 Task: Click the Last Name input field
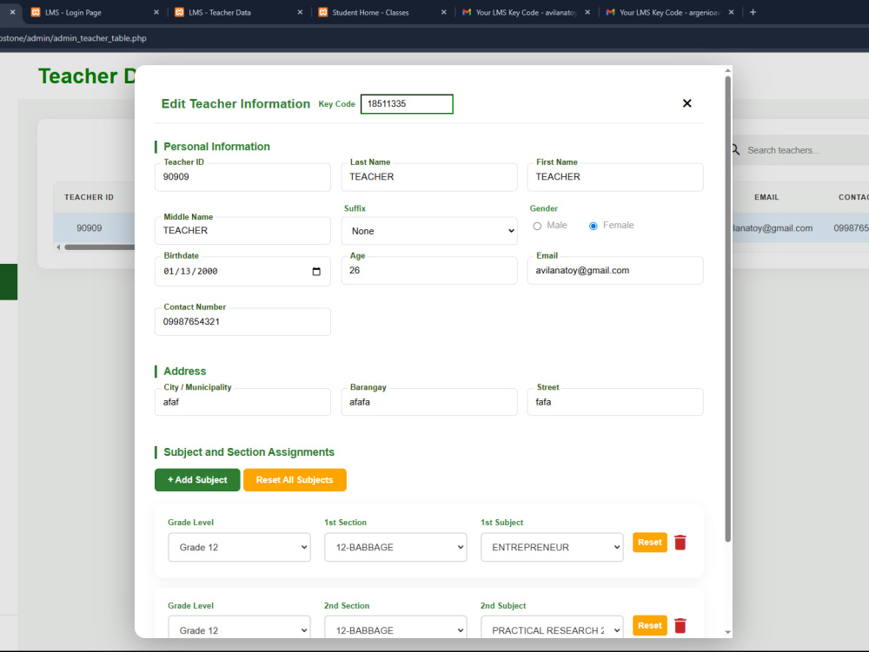(429, 177)
